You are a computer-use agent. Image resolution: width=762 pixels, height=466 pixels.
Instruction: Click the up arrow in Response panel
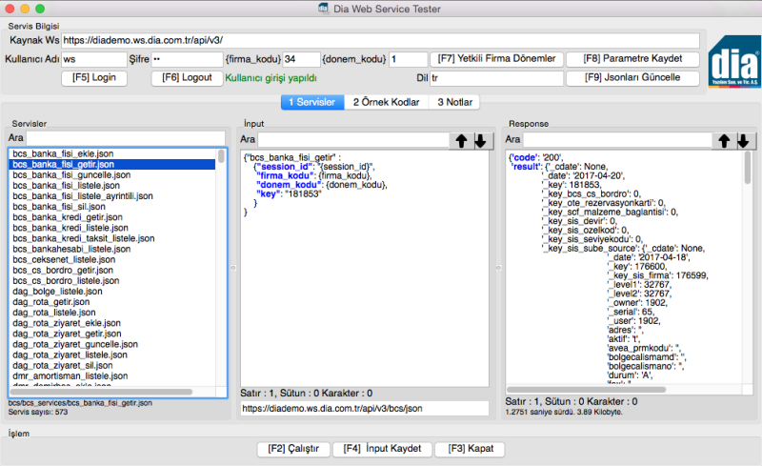pyautogui.click(x=726, y=141)
